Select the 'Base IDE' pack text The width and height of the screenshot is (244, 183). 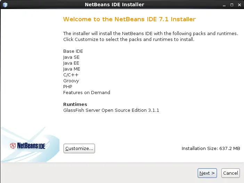(73, 51)
